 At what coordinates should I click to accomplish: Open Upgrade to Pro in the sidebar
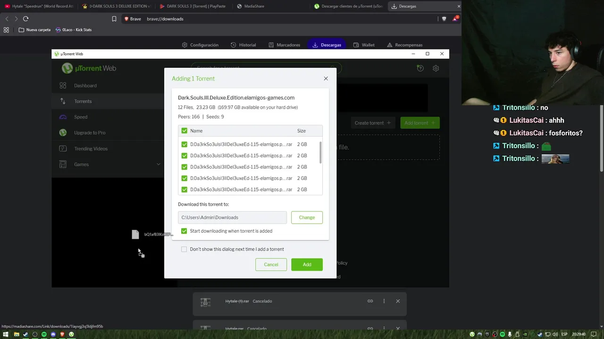(90, 133)
